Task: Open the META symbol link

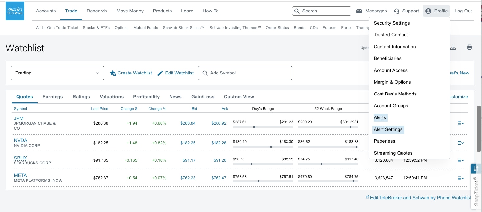Action: [20, 175]
